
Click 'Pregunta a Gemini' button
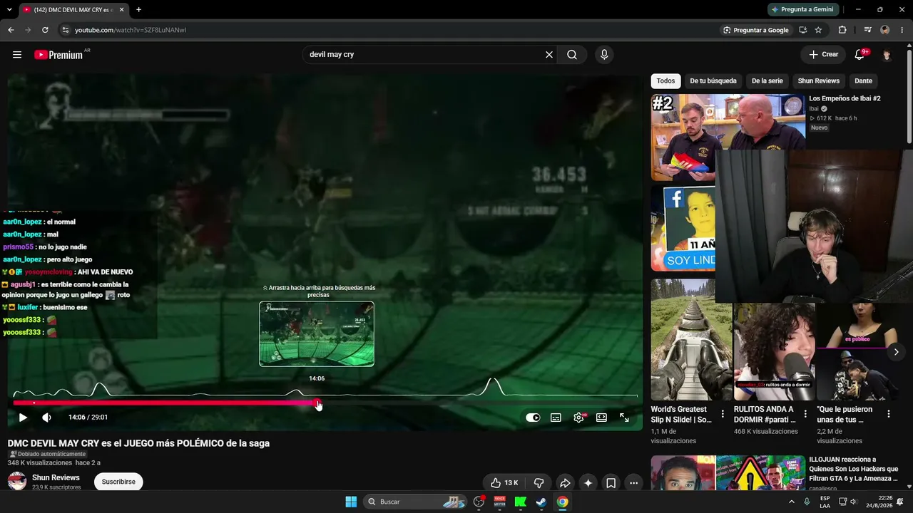pyautogui.click(x=802, y=9)
